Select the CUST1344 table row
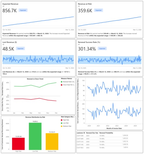The width and height of the screenshot is (144, 154). tap(102, 136)
